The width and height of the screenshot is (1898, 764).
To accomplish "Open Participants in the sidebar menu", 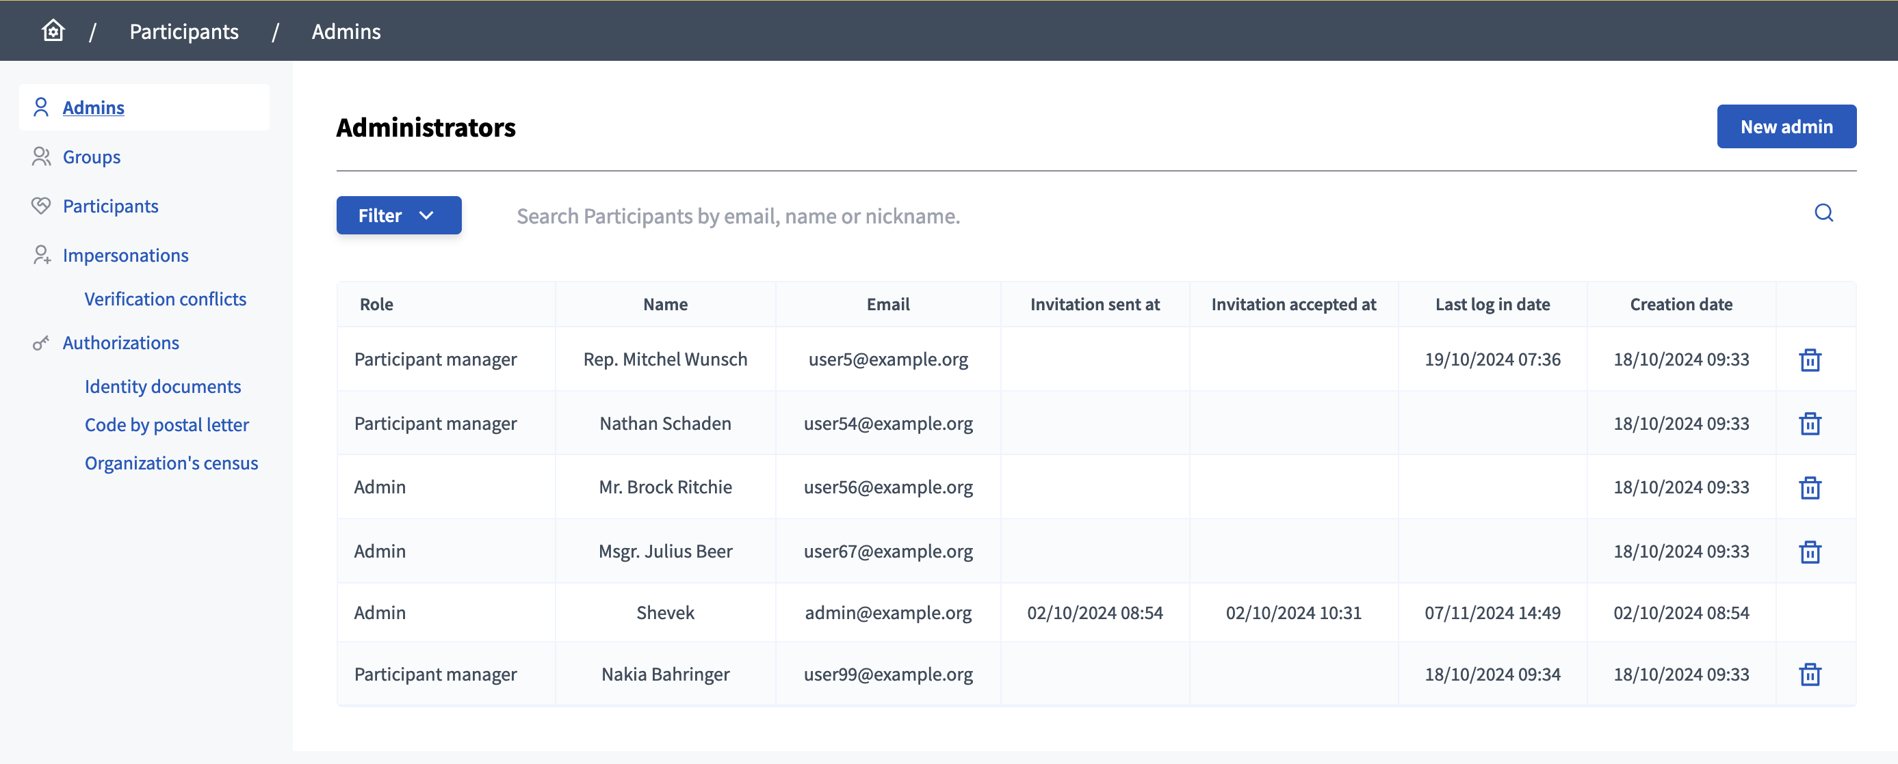I will click(x=111, y=206).
